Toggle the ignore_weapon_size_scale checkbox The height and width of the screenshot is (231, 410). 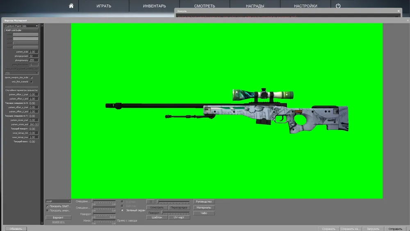point(32,77)
